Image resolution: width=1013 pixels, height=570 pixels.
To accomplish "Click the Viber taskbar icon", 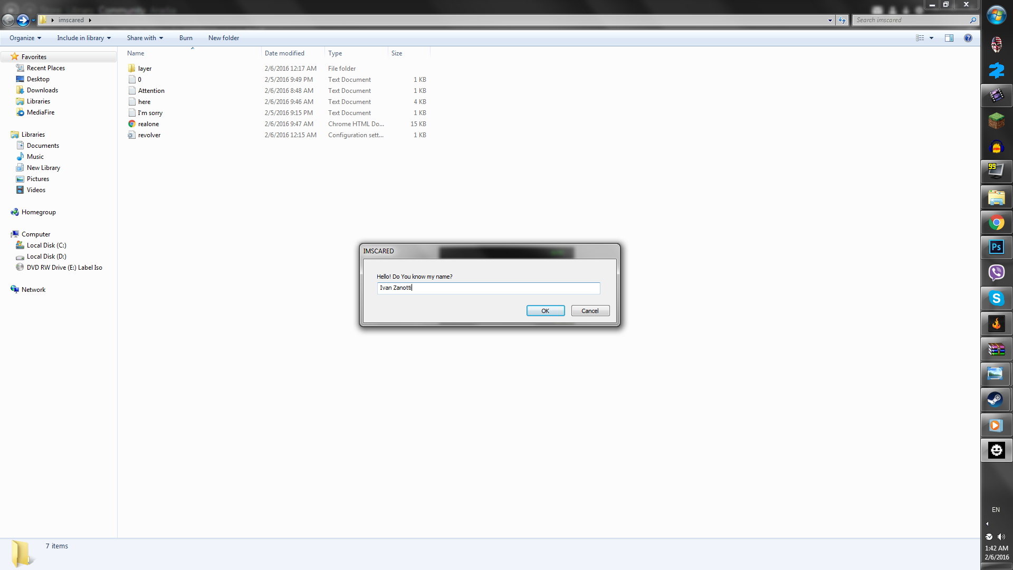I will point(996,273).
